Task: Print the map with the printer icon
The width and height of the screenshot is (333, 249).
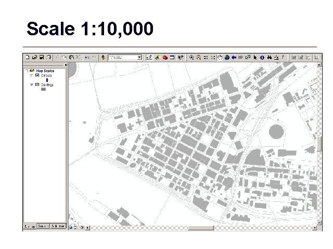Action: coord(49,57)
